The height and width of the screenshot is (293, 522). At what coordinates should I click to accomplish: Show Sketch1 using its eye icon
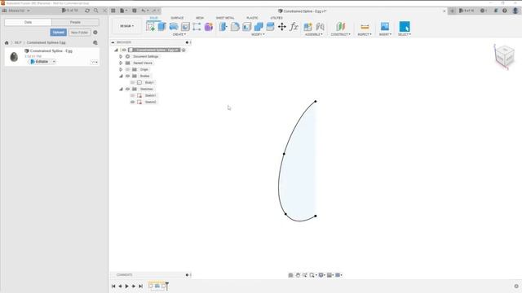[x=132, y=95]
